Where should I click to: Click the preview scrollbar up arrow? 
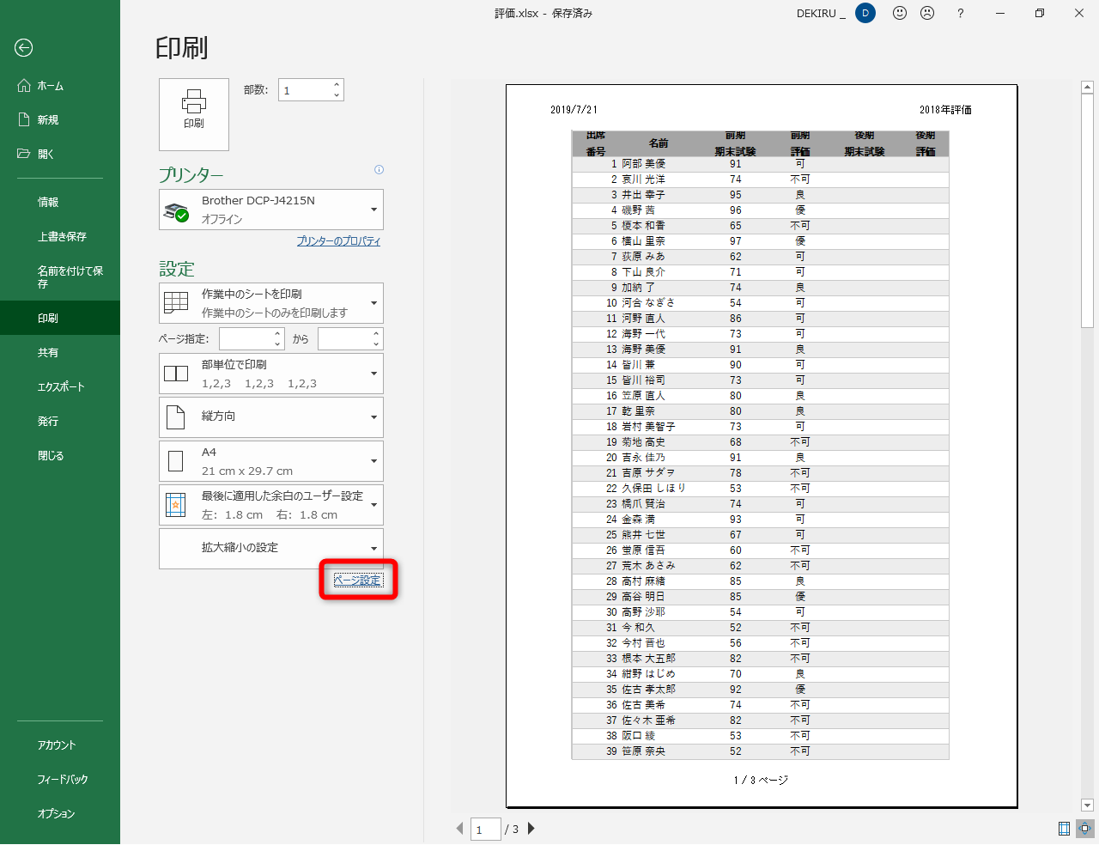click(x=1087, y=87)
